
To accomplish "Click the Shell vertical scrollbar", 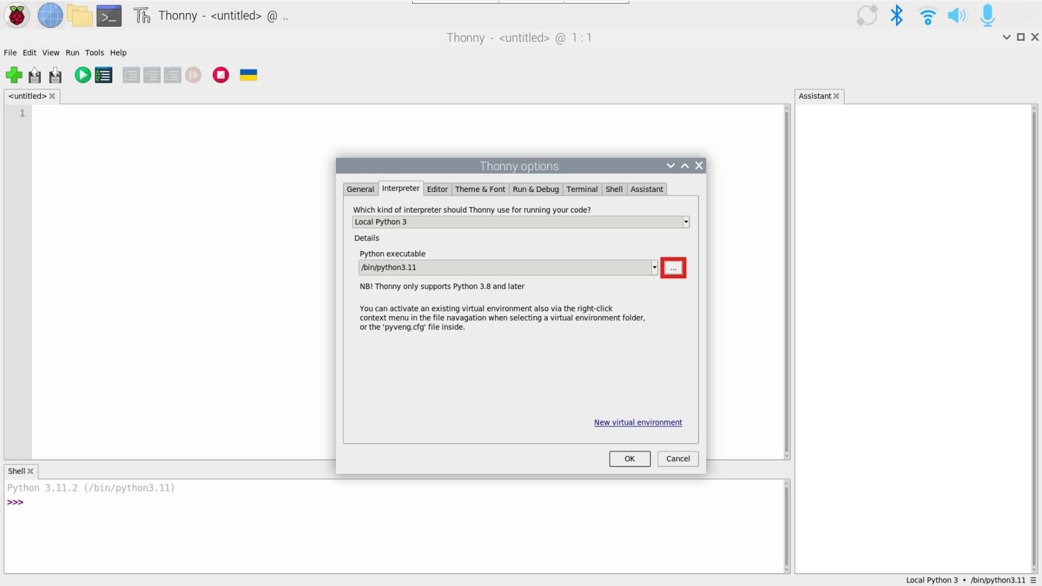I will [x=787, y=526].
